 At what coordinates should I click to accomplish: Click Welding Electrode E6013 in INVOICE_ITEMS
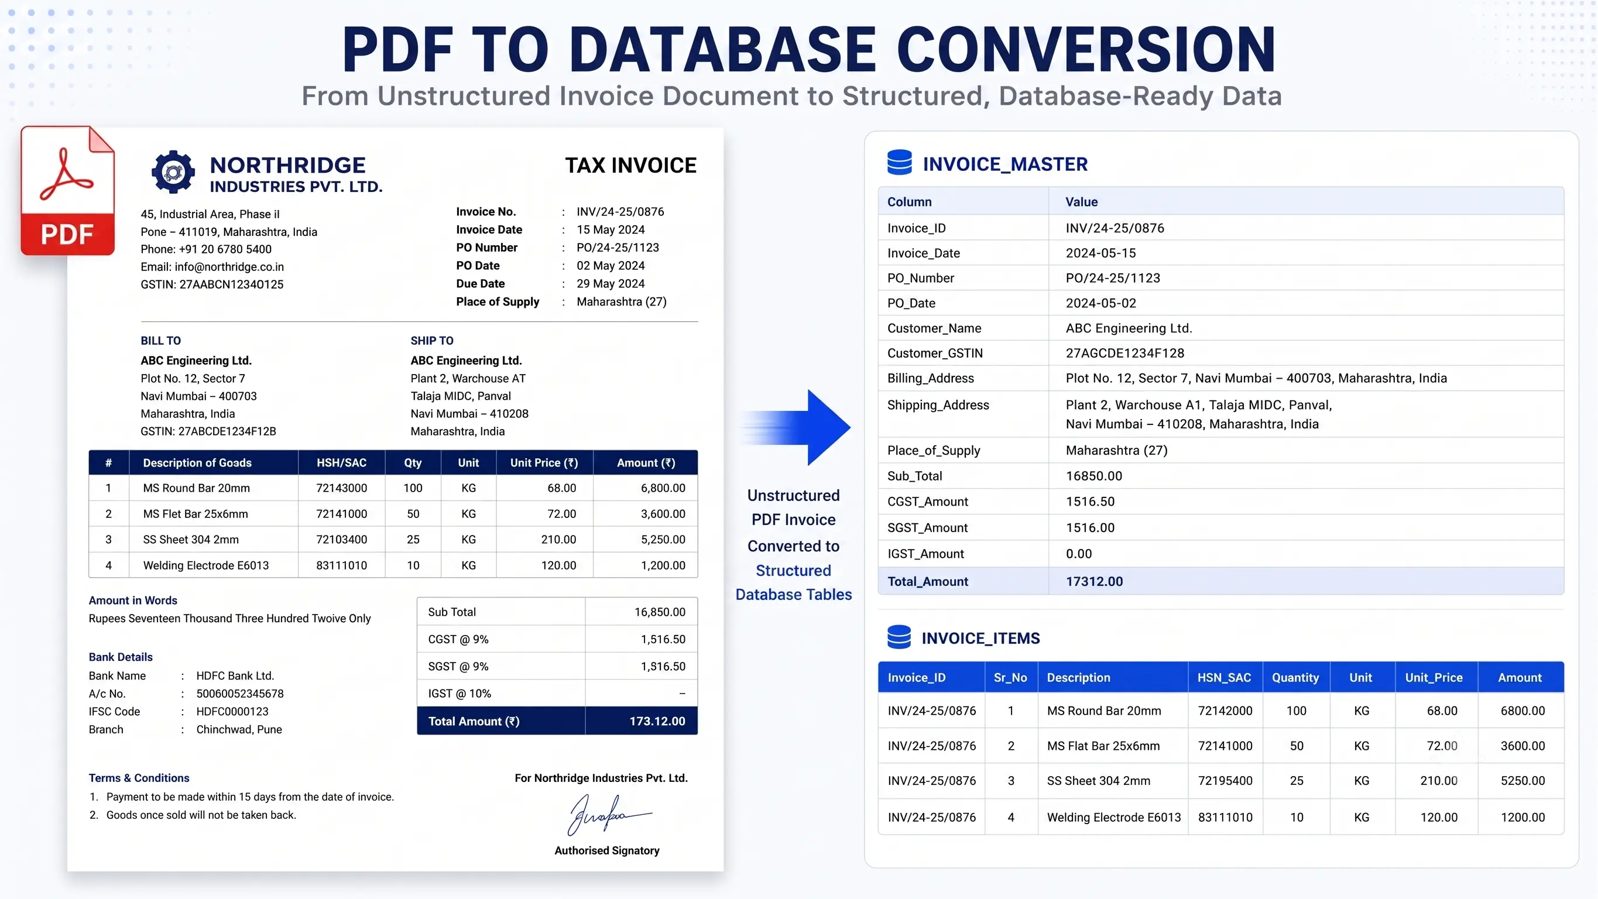tap(1113, 818)
